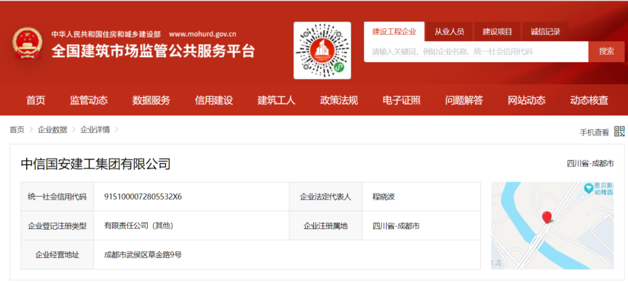
Task: Click the WeChat mini-program QR code
Action: point(322,51)
